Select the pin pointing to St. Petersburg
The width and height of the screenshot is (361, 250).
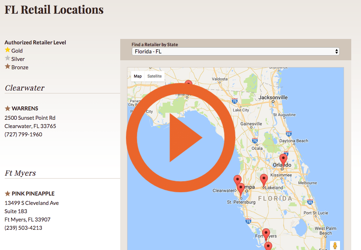coord(241,189)
